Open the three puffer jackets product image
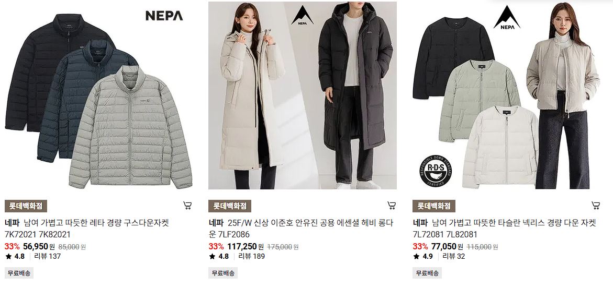613x288 pixels. click(98, 95)
